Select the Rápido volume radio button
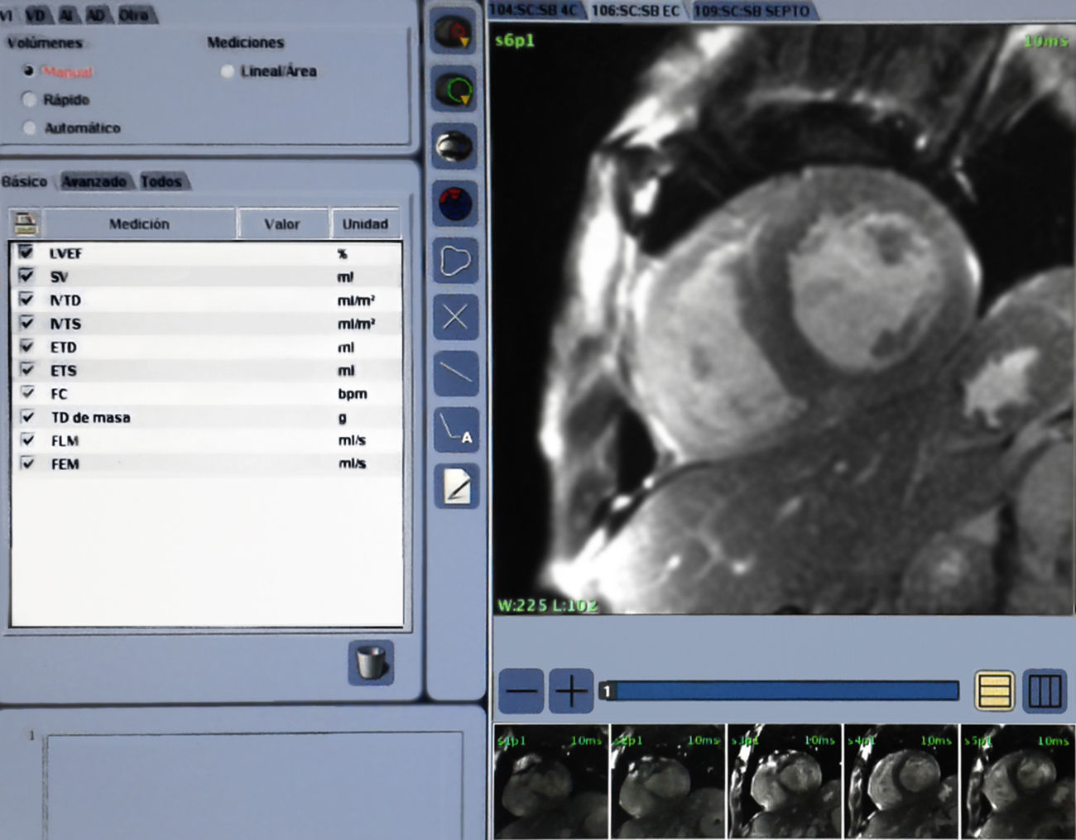 point(30,100)
